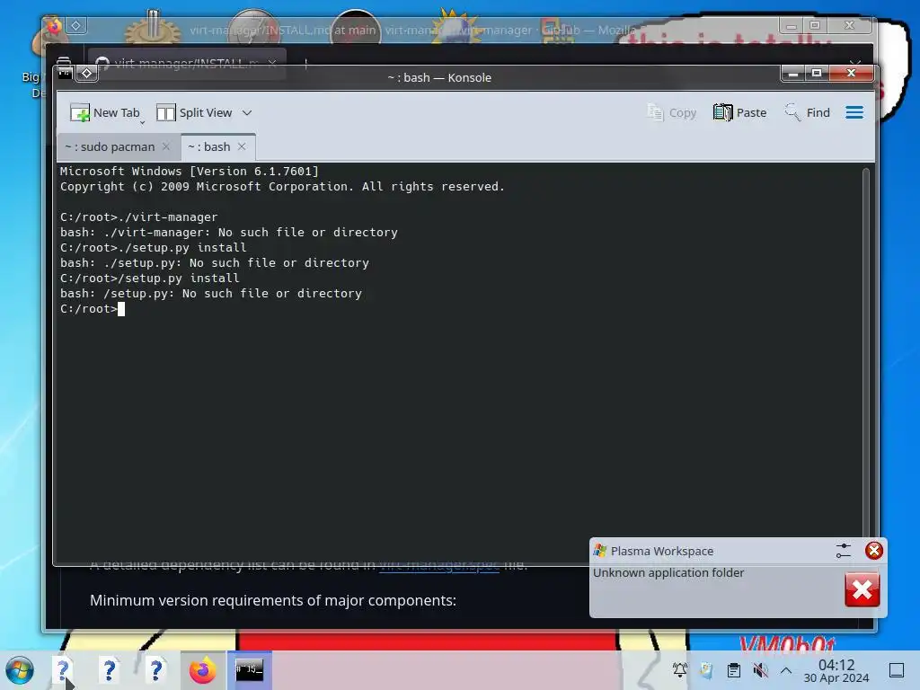The height and width of the screenshot is (690, 920).
Task: Click the large red X notification icon
Action: coord(862,589)
